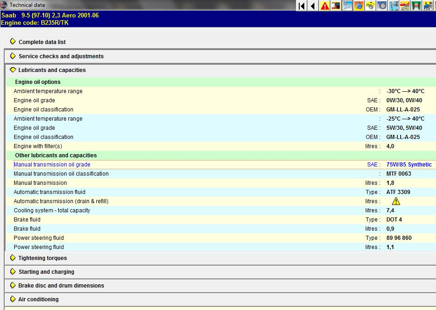Open the Manual transmission oil grade link
This screenshot has width=436, height=310.
click(52, 165)
